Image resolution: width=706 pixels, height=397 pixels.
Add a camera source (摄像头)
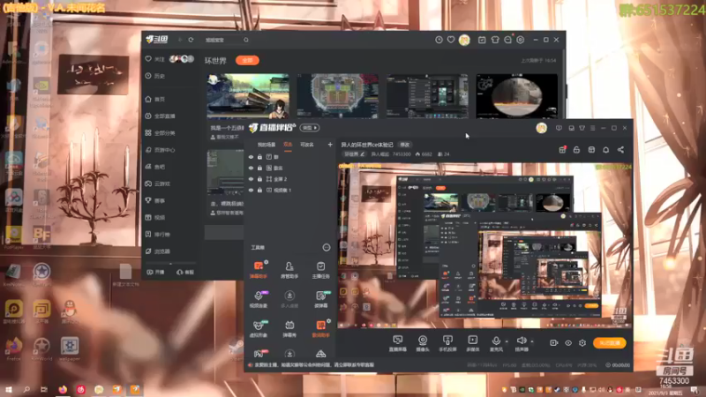point(423,343)
